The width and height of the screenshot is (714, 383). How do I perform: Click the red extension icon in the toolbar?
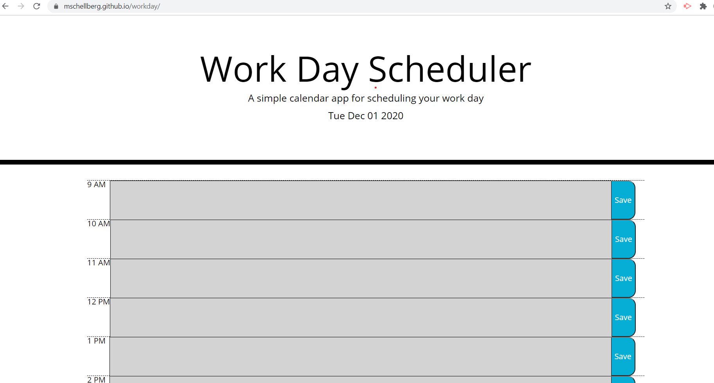pyautogui.click(x=687, y=6)
